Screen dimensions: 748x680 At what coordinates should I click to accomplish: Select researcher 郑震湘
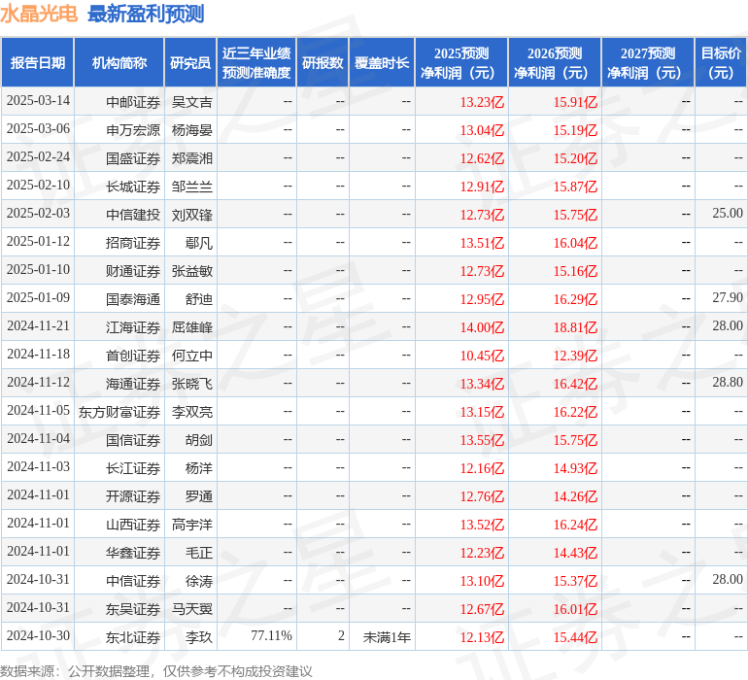[x=191, y=158]
